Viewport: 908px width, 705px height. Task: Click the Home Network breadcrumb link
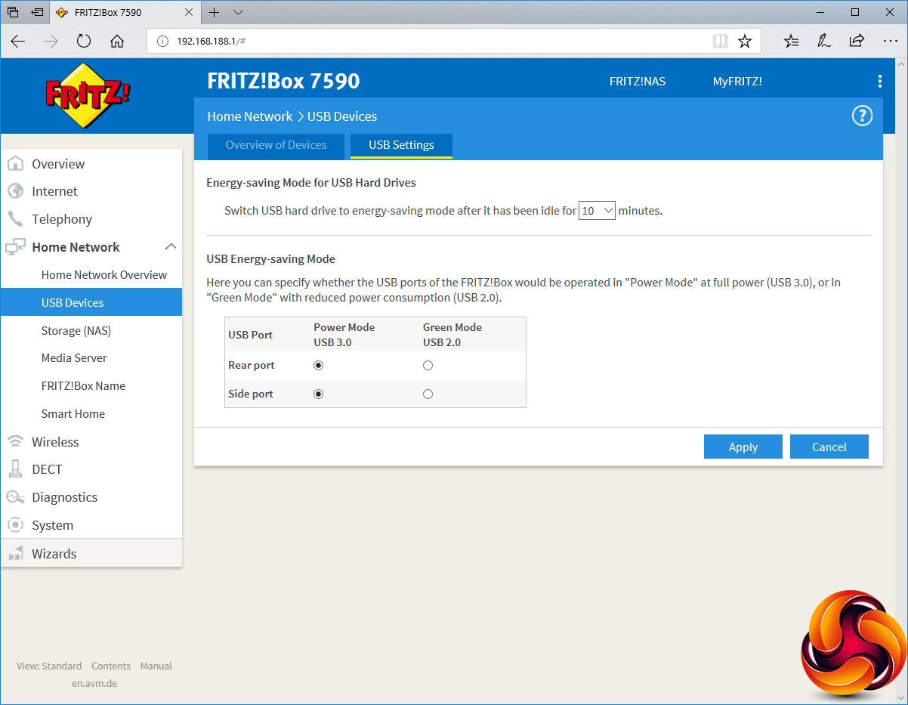(x=250, y=116)
